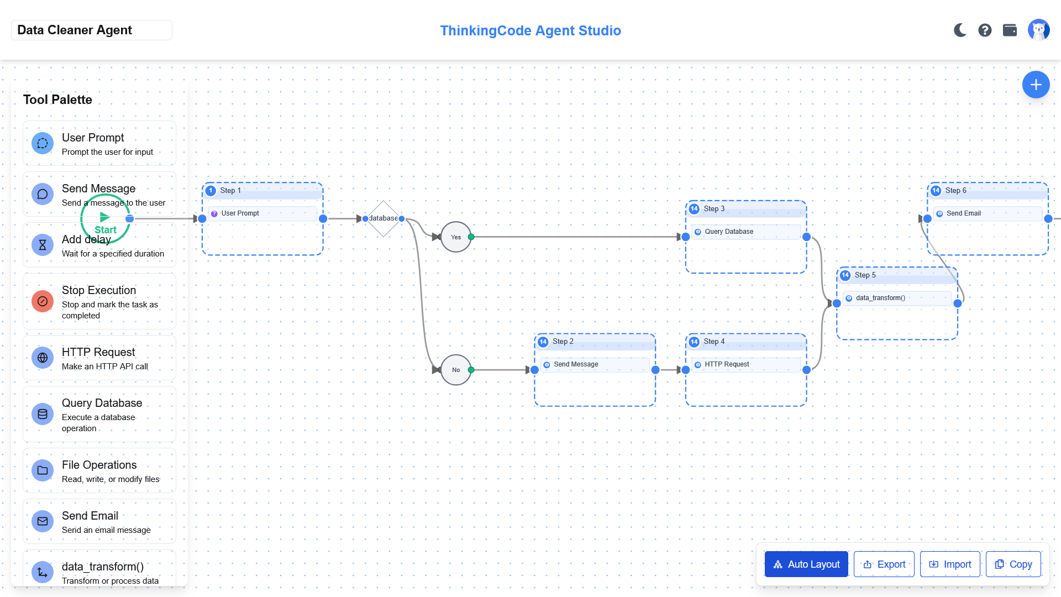This screenshot has width=1061, height=597.
Task: Select the File Operations tool
Action: (x=99, y=470)
